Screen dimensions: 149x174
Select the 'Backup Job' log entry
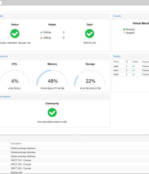[x=74, y=172]
